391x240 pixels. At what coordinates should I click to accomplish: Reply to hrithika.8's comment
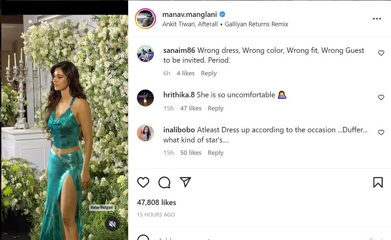click(x=215, y=108)
